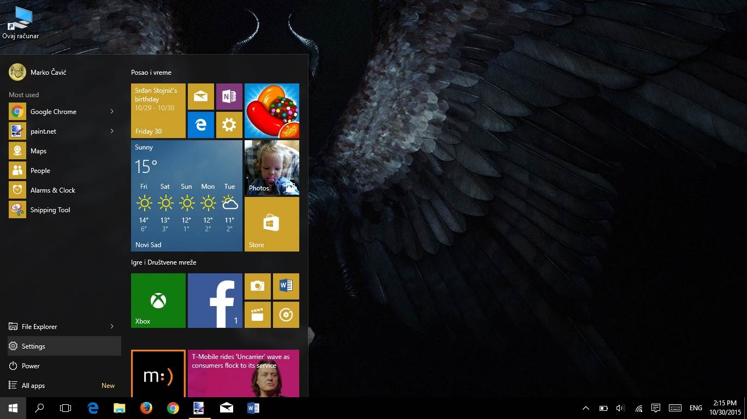Open the Candy Crush Saga tile
The height and width of the screenshot is (419, 747).
(x=271, y=111)
